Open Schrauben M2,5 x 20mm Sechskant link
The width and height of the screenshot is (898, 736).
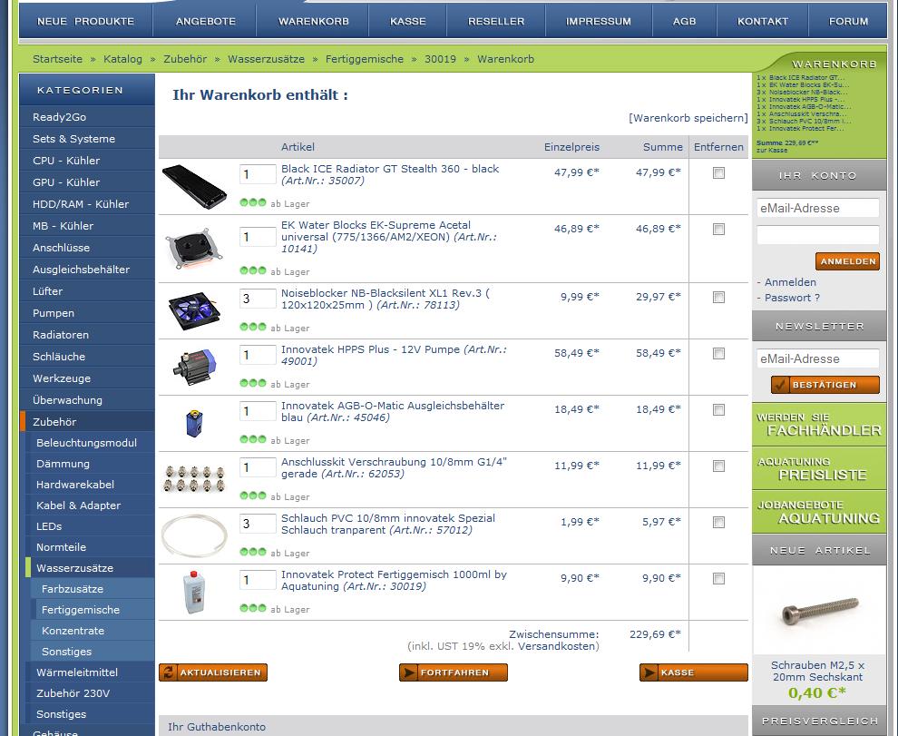coord(817,672)
